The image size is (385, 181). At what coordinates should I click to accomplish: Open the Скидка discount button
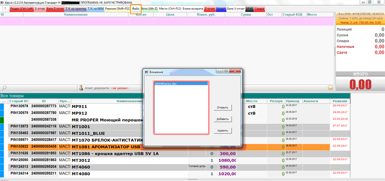[259, 9]
